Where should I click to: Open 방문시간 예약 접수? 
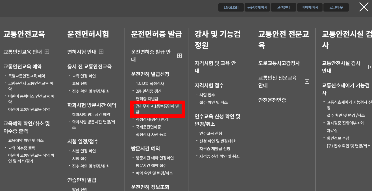click(x=151, y=166)
